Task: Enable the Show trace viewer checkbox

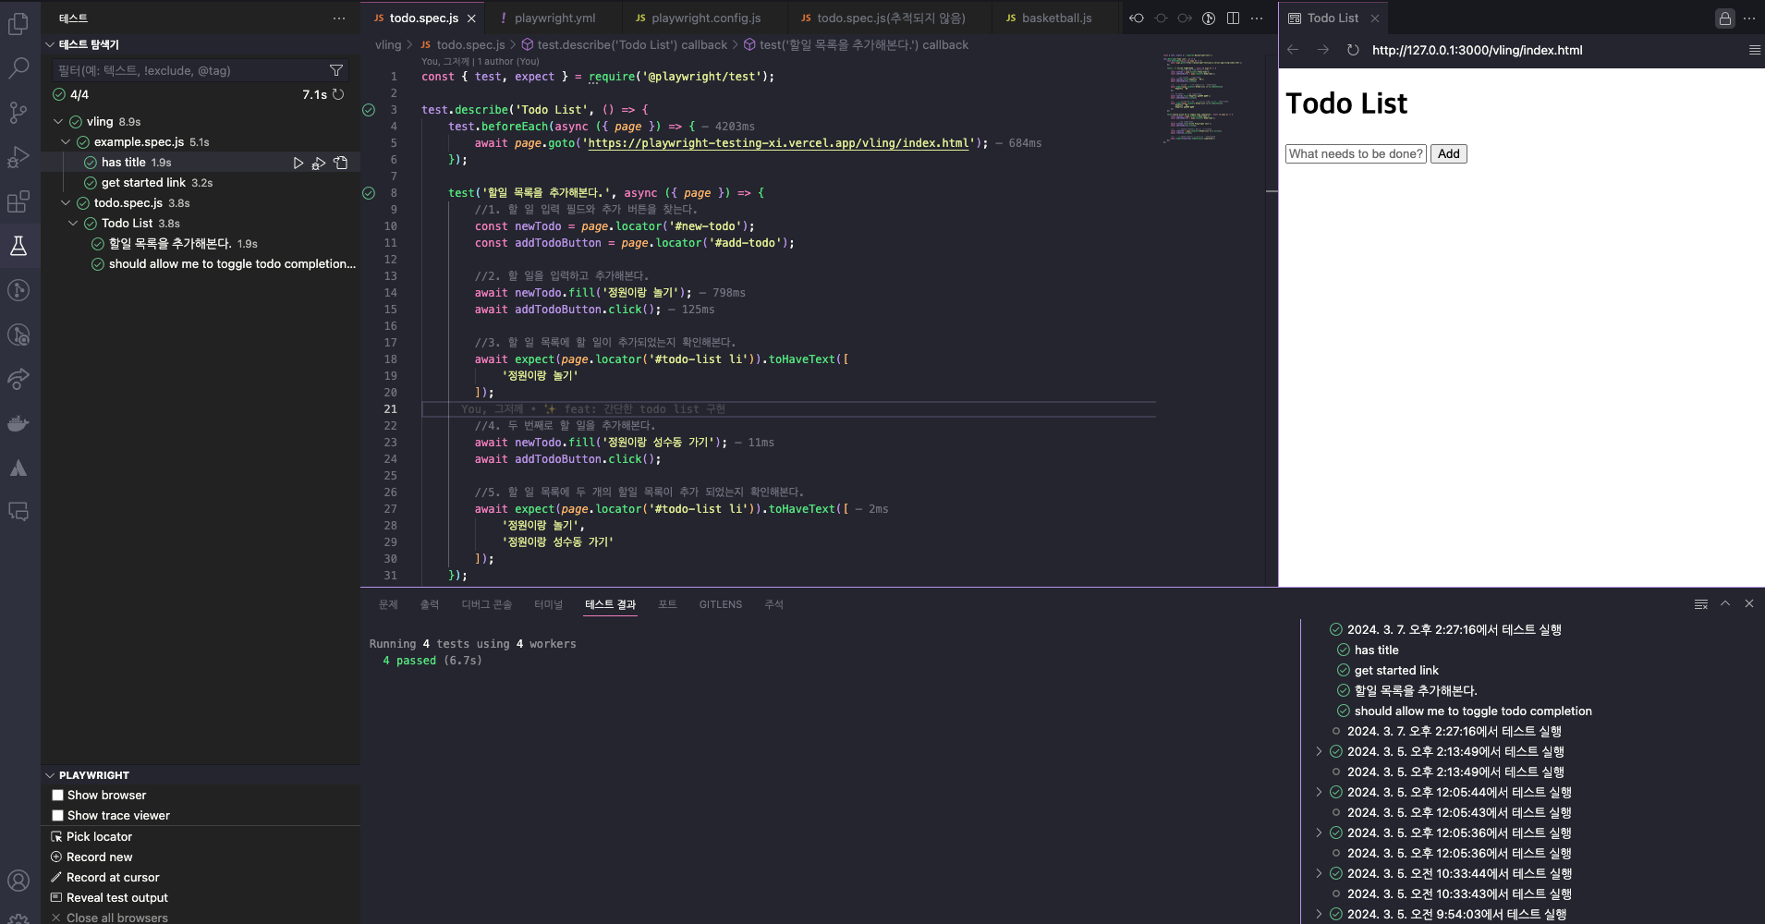Action: coord(57,816)
